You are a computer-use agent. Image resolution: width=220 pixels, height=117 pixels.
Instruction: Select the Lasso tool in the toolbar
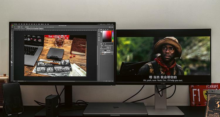[12, 32]
